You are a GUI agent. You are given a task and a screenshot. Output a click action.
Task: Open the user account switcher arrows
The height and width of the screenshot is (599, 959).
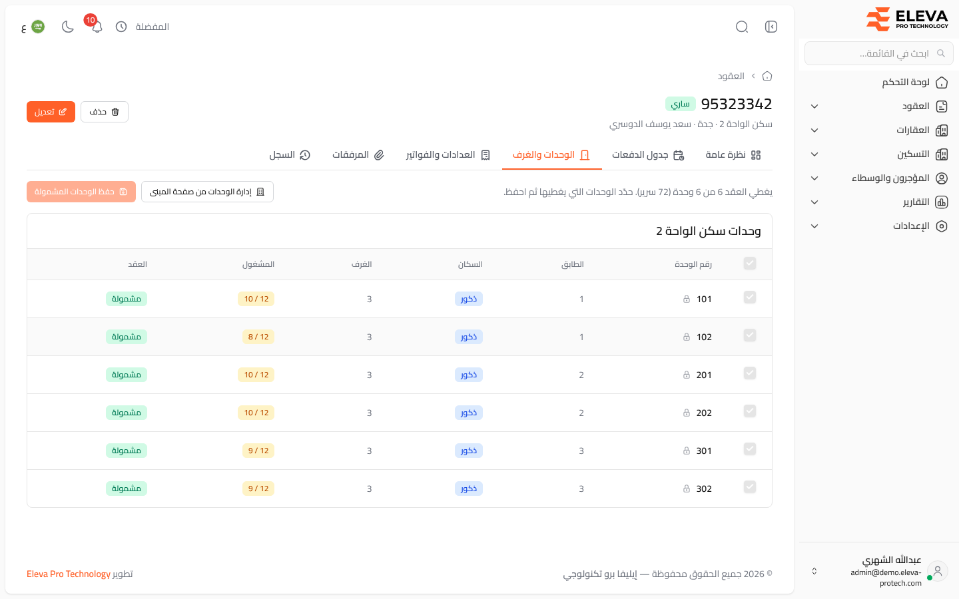[x=814, y=571]
